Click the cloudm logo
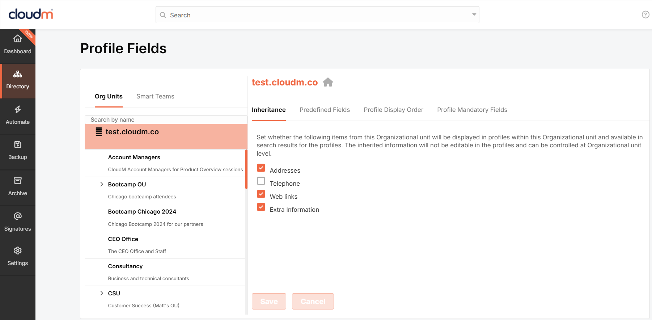Screen dimensions: 652x320 (x=31, y=14)
